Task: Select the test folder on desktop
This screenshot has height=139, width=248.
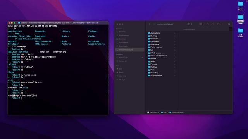Action: [x=240, y=32]
